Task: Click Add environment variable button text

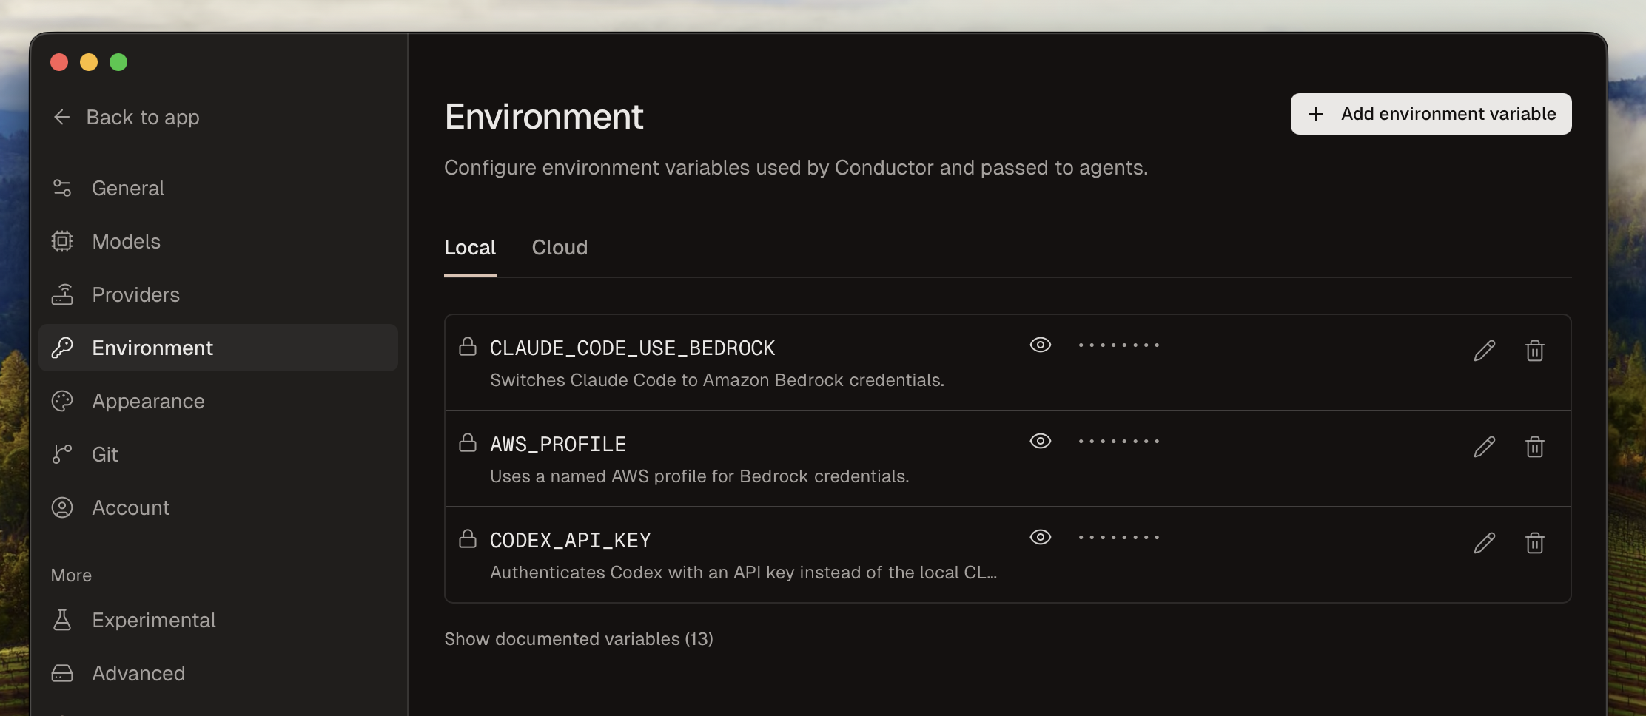Action: 1448,114
